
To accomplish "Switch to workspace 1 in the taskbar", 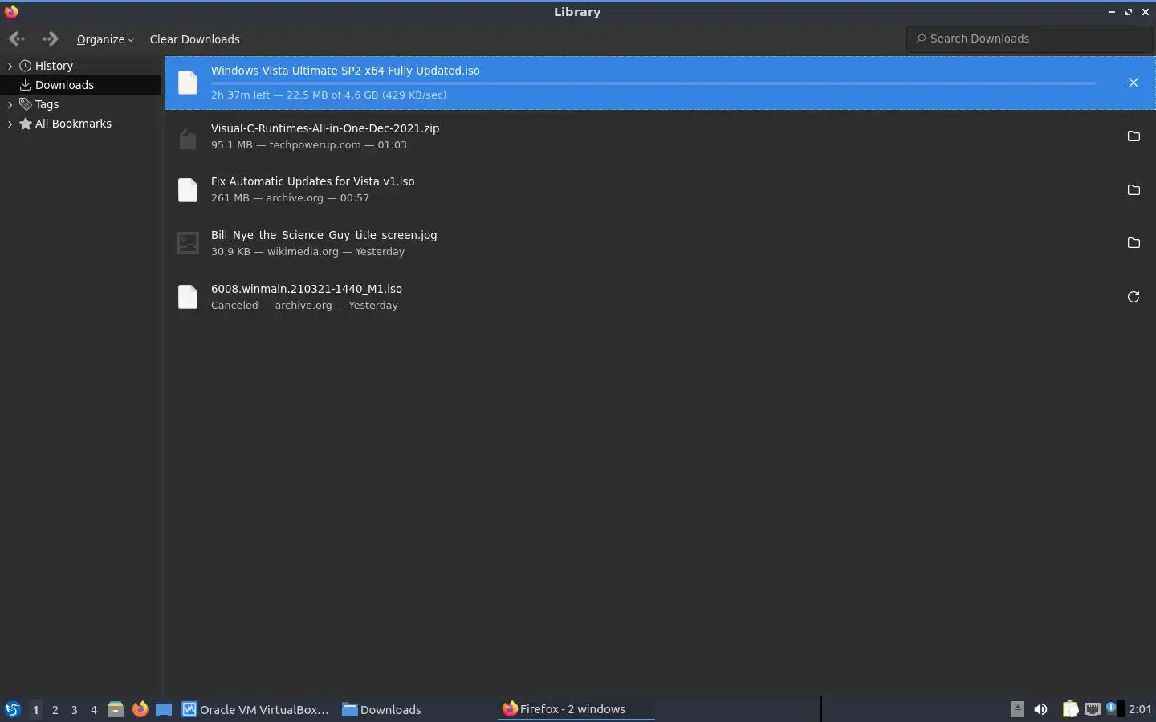I will pos(35,709).
